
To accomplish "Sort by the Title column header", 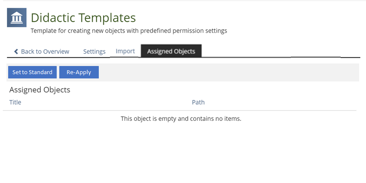I will (x=15, y=102).
